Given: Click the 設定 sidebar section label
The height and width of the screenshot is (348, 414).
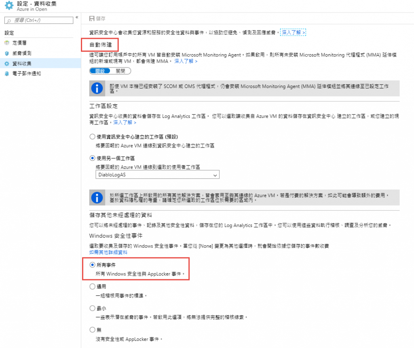Looking at the screenshot, I should click(9, 33).
